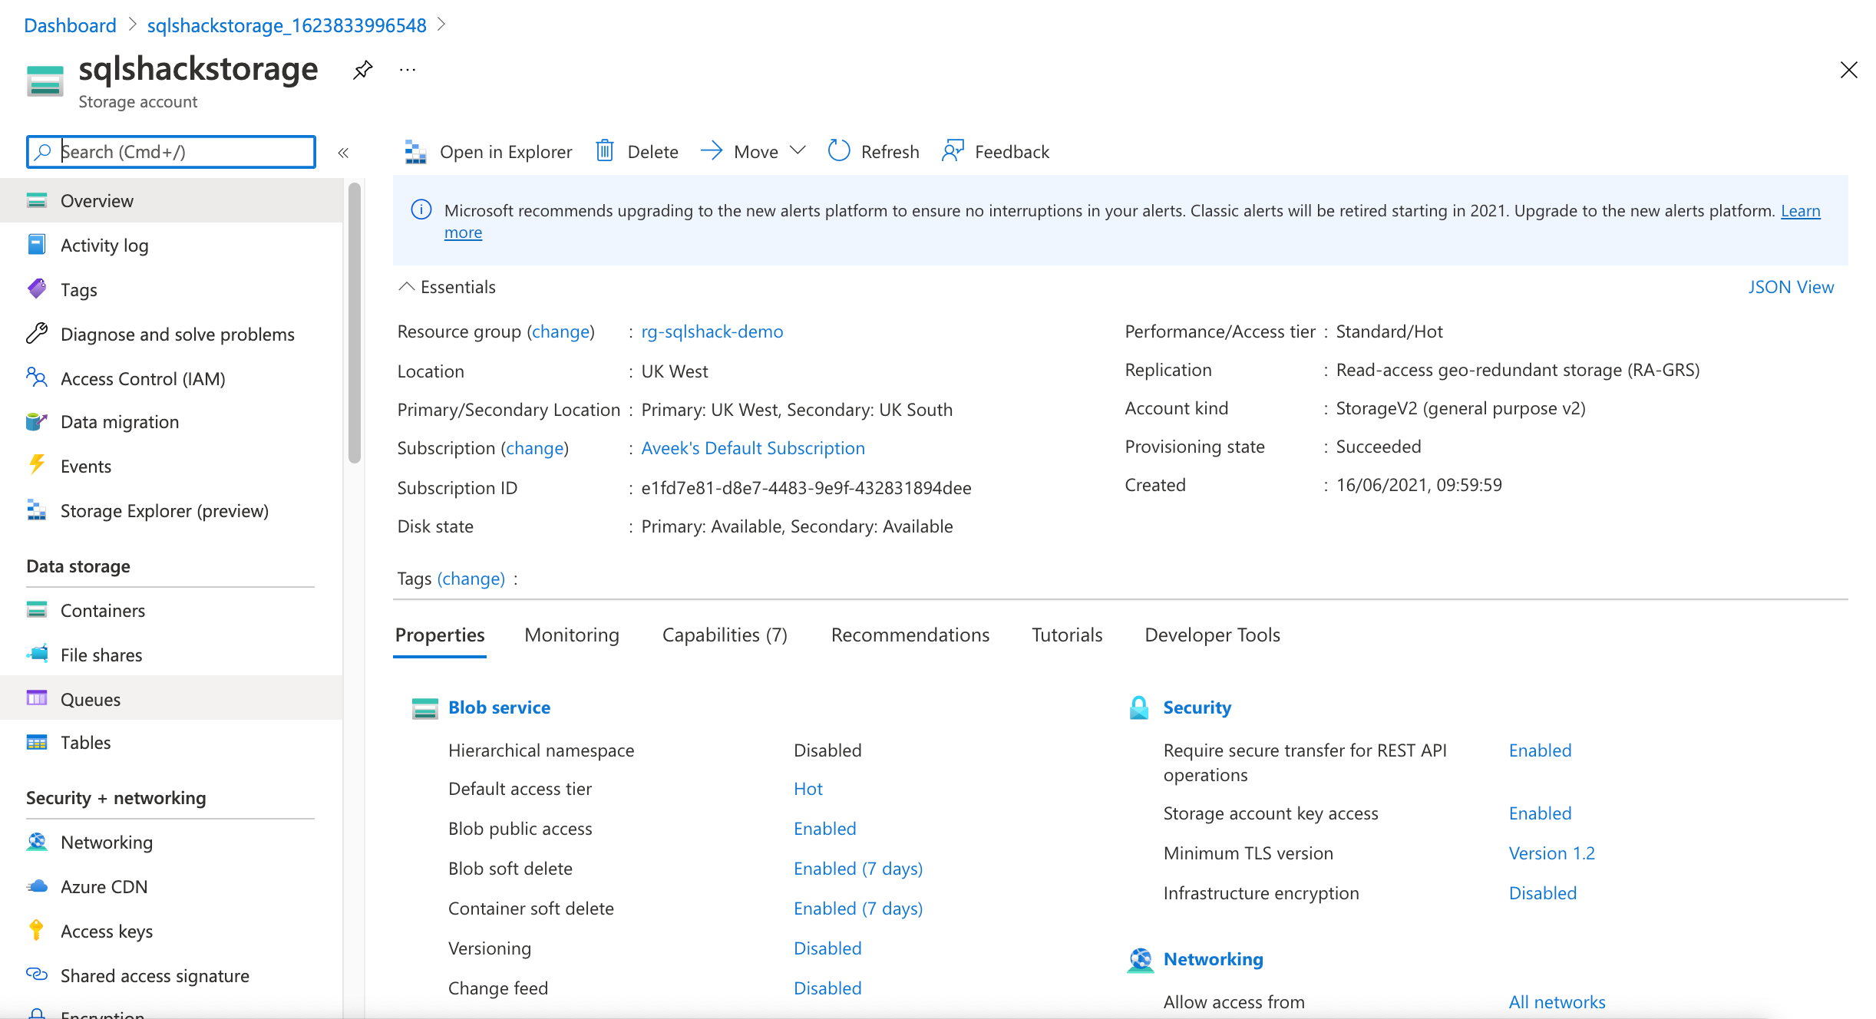Open the rg-sqlshack-demo resource group link
1876x1019 pixels.
712,331
